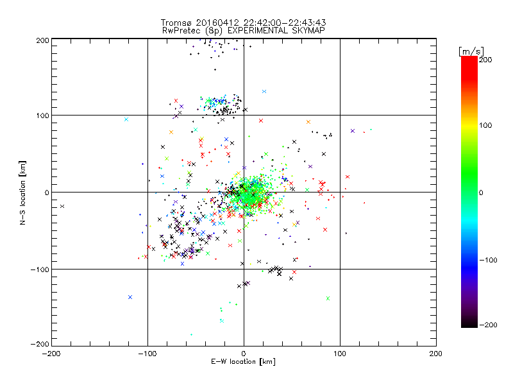Click the y-axis '0' tick label
Image resolution: width=513 pixels, height=385 pixels.
pyautogui.click(x=47, y=193)
